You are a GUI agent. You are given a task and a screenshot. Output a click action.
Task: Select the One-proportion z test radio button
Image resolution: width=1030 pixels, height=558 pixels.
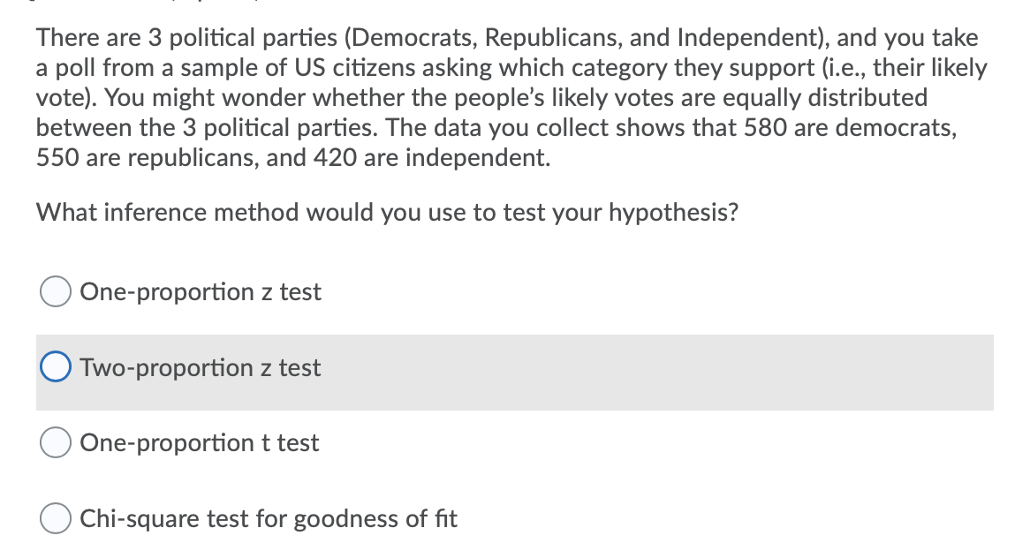[55, 291]
